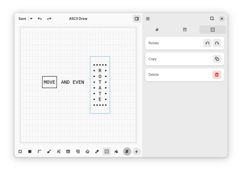Use the eyedropper Picker tool
The width and height of the screenshot is (242, 173).
point(97,151)
